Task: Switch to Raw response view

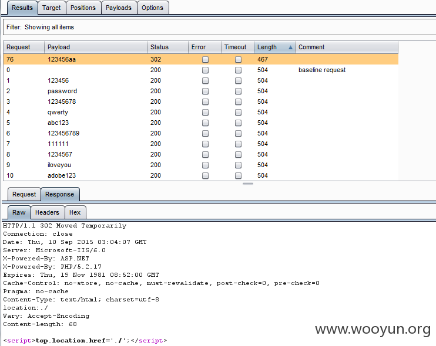Action: click(x=19, y=212)
